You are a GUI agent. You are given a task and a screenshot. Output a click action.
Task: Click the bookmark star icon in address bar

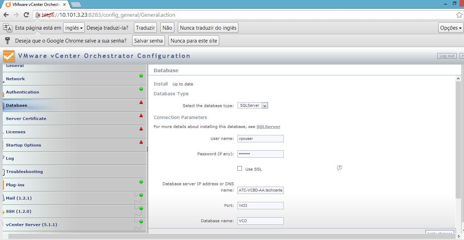click(x=459, y=15)
